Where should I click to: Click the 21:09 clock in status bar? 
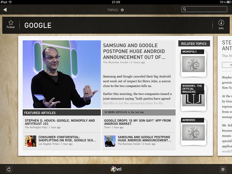click(116, 2)
